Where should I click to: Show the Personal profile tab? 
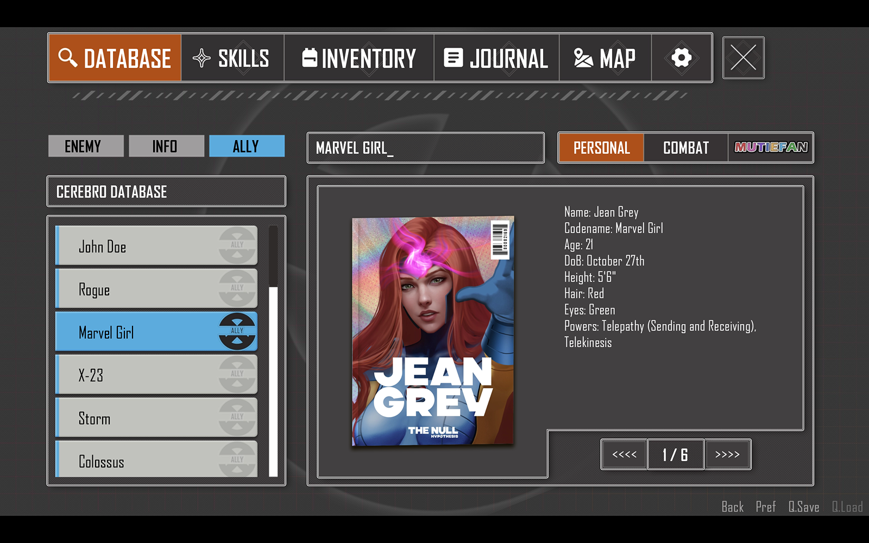[x=601, y=148]
